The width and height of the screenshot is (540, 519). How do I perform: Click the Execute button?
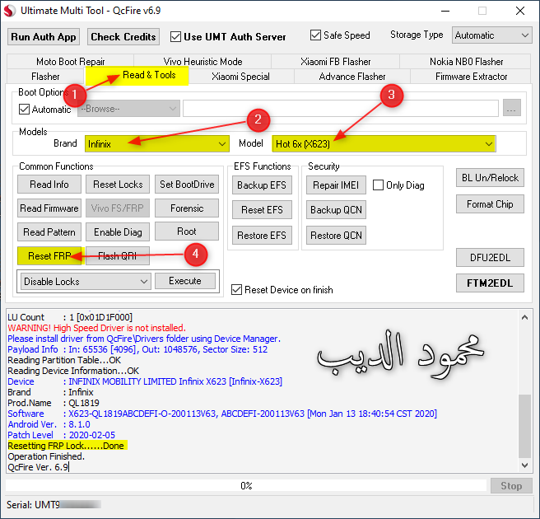[x=185, y=281]
